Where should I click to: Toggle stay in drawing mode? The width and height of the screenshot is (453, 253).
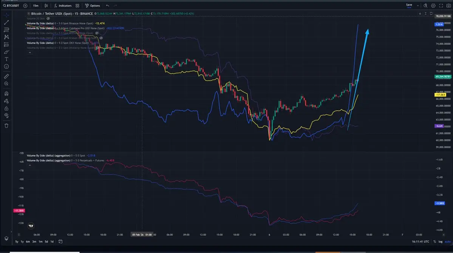(x=6, y=101)
